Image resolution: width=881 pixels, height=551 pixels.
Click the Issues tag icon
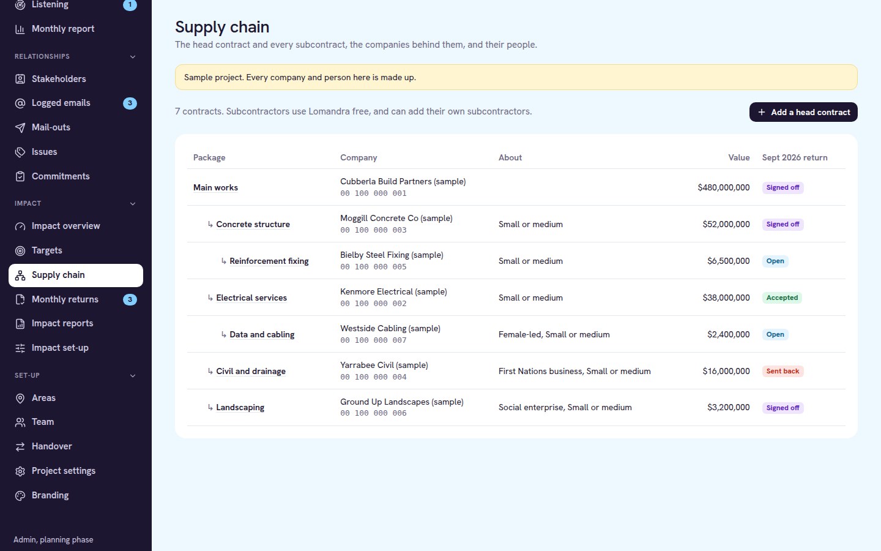[20, 152]
